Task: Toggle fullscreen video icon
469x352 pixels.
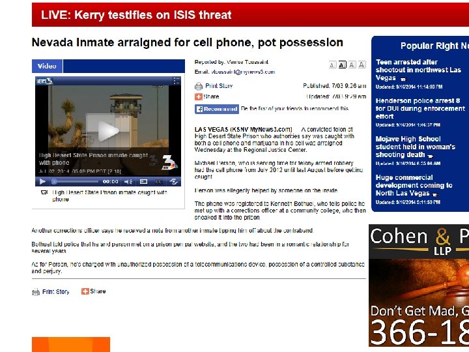Action: pos(143,181)
